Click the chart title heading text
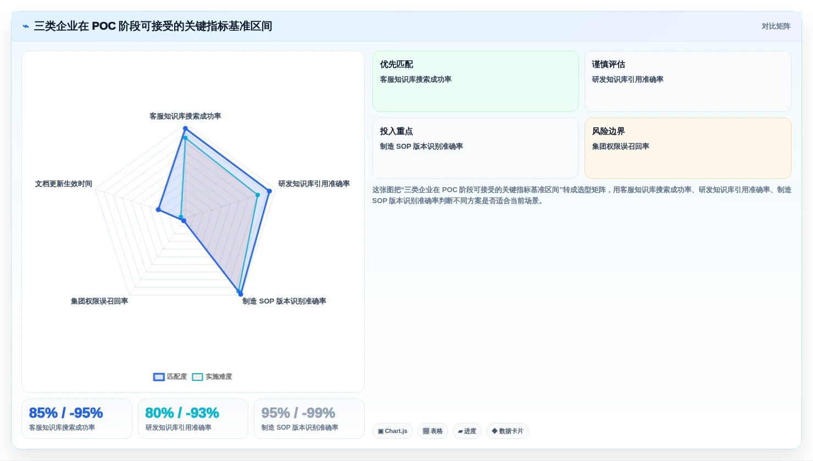 tap(153, 26)
